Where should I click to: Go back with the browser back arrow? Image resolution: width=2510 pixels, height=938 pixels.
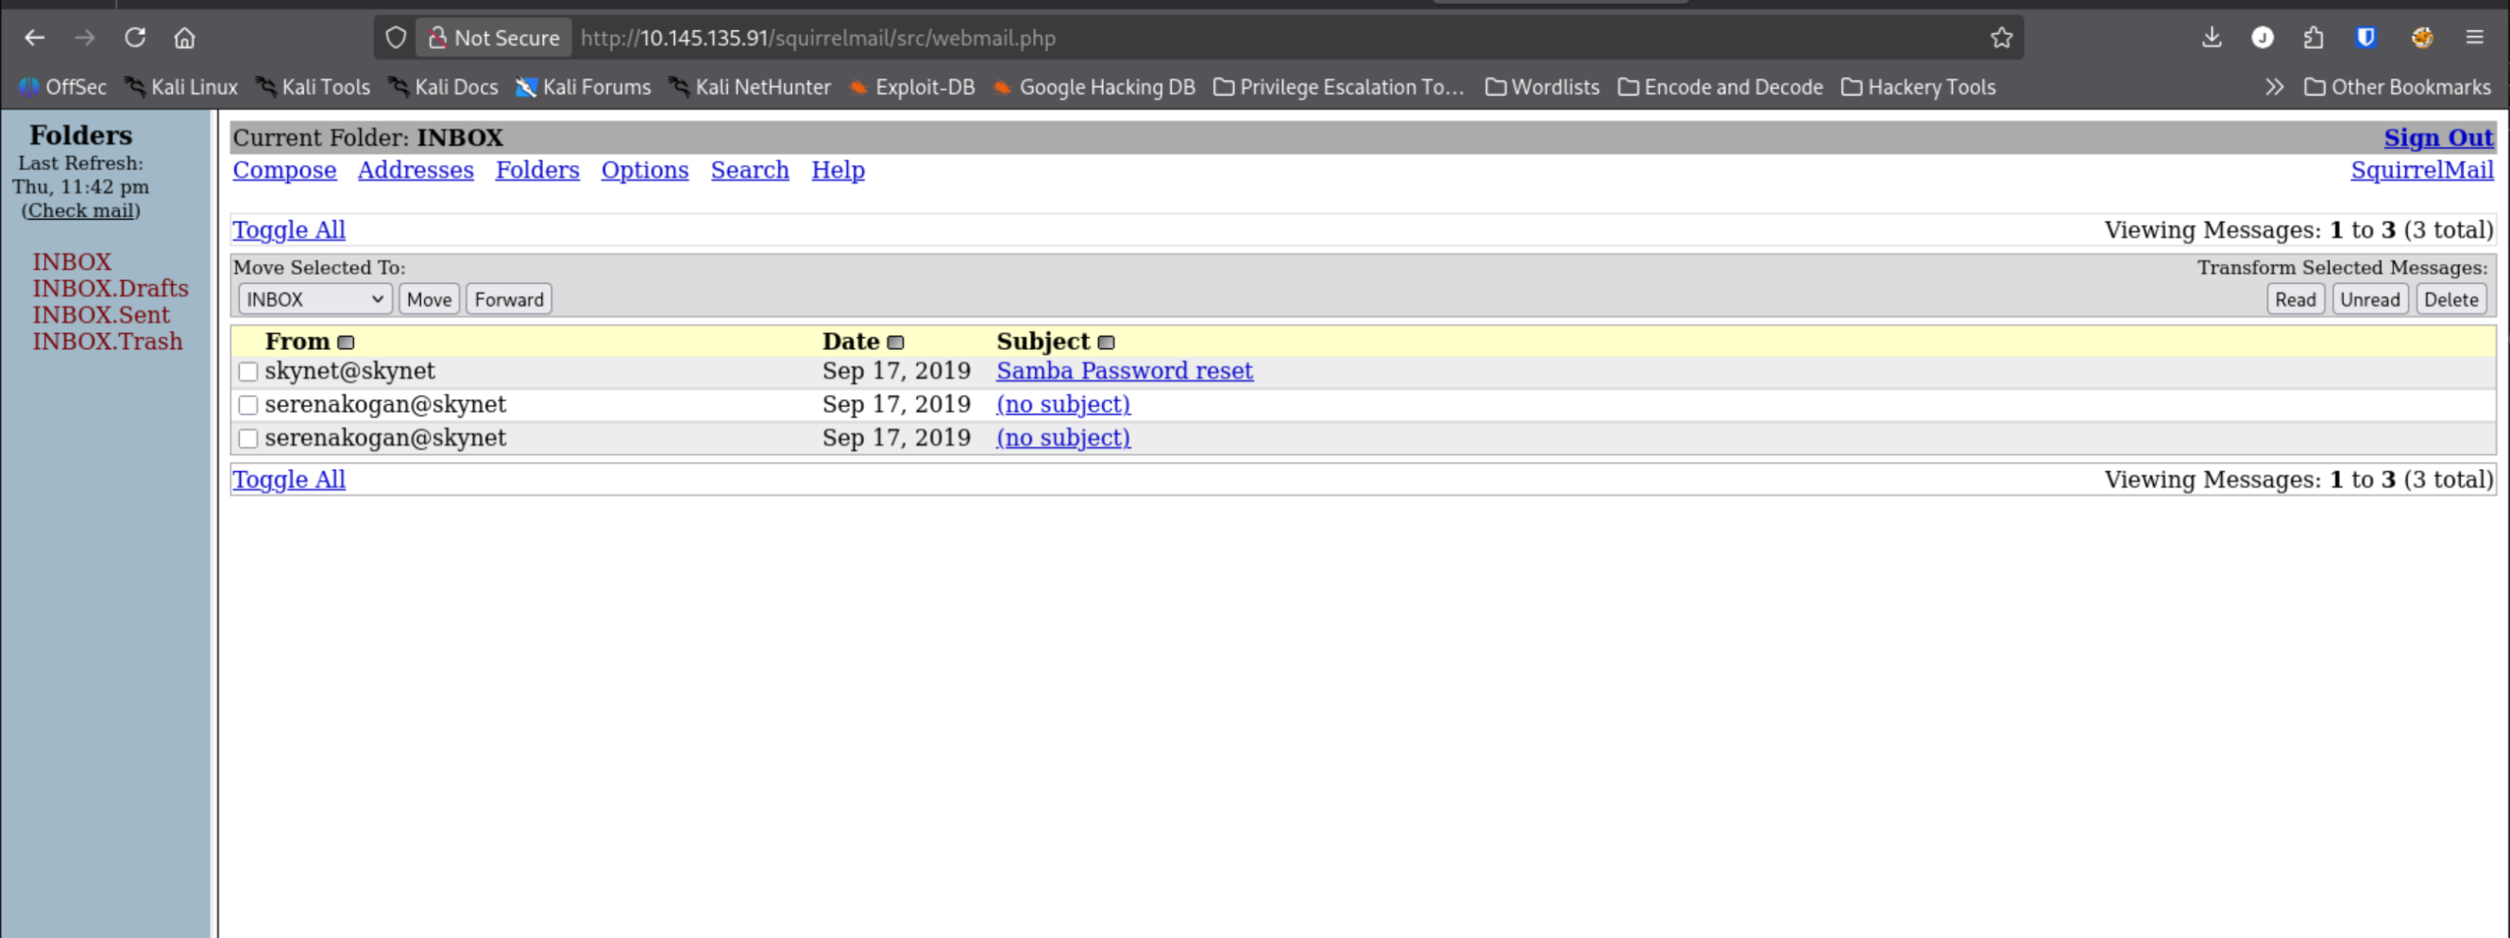tap(35, 38)
